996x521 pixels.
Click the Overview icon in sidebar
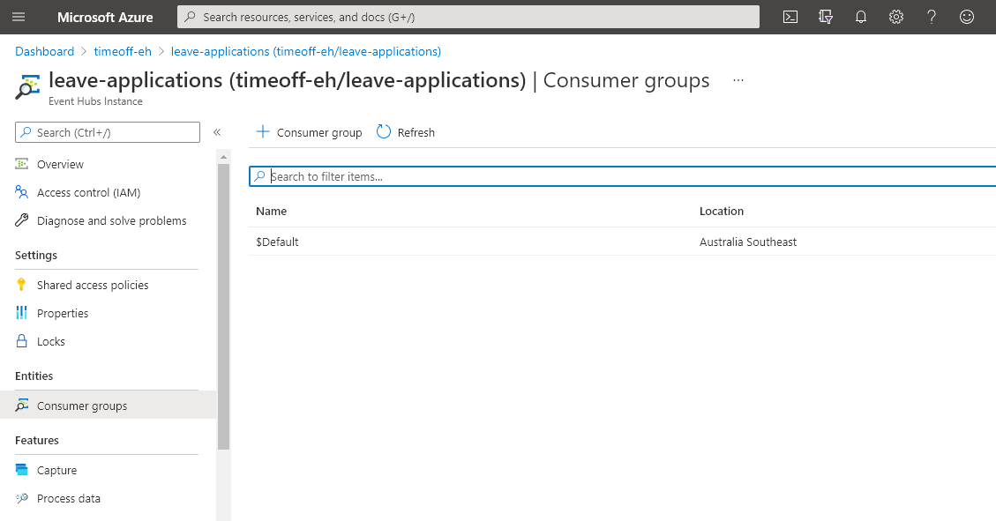pyautogui.click(x=21, y=164)
